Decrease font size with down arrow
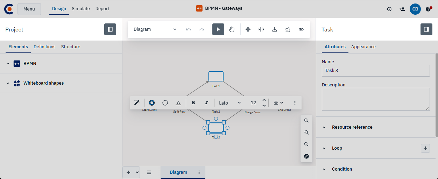 [x=264, y=106]
